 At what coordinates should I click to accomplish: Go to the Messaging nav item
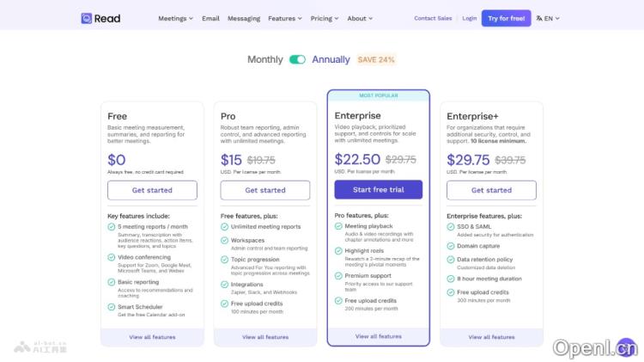point(244,18)
